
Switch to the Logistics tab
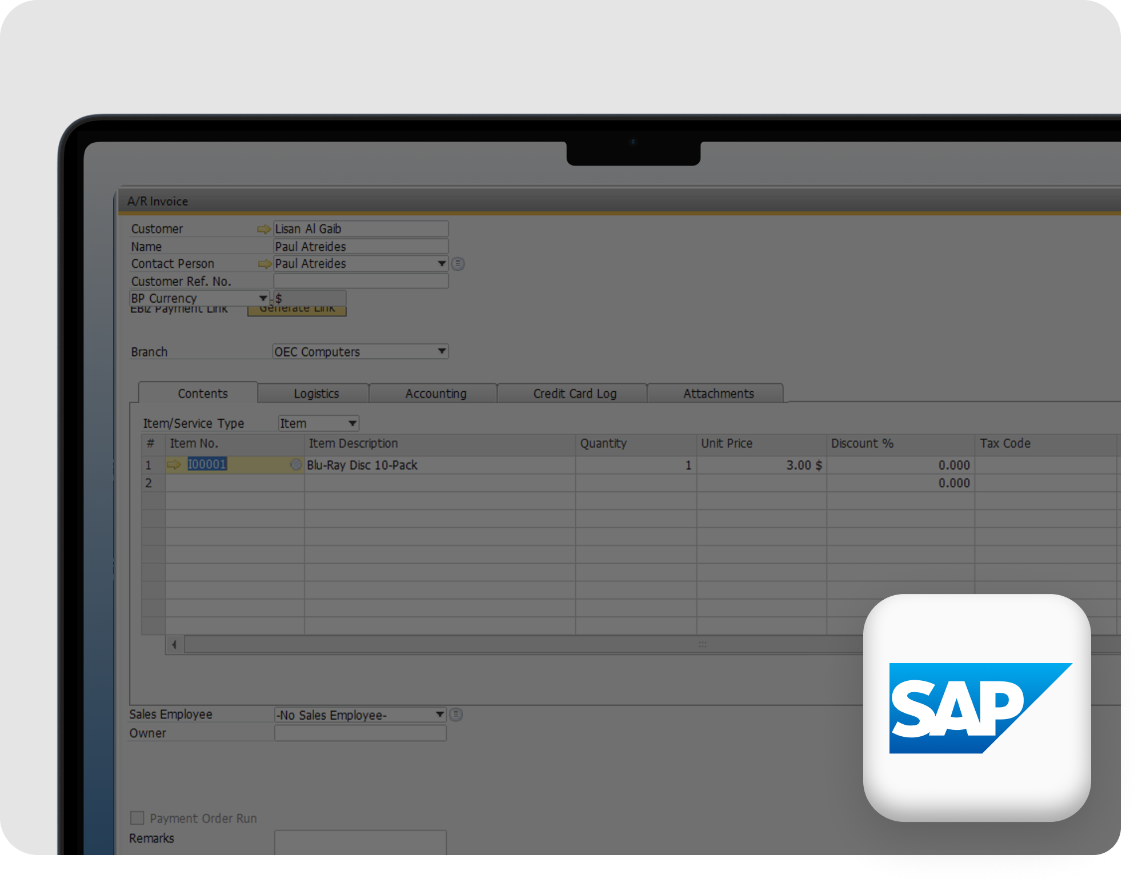coord(316,394)
